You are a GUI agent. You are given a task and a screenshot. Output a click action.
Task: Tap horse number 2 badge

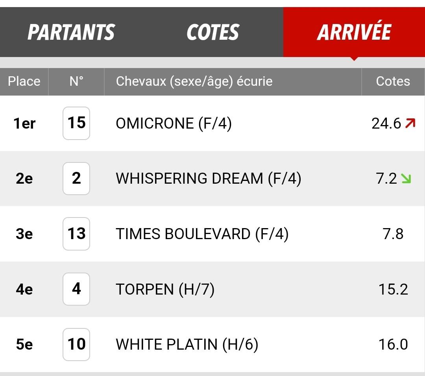[76, 179]
